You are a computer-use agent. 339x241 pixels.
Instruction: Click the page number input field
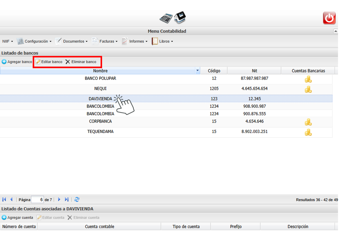(x=38, y=200)
